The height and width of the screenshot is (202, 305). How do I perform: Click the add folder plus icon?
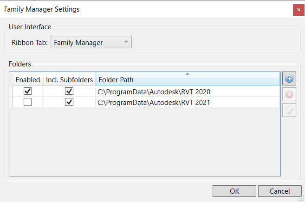coord(289,79)
